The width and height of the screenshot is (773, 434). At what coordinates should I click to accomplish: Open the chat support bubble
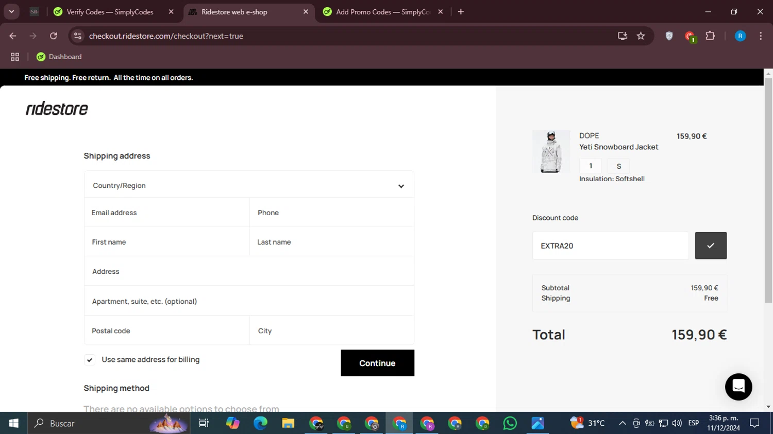tap(738, 387)
